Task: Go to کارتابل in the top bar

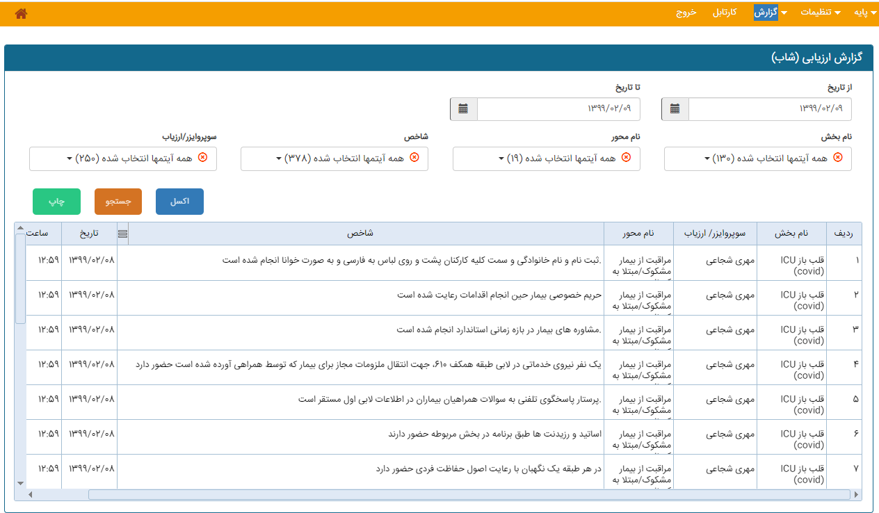Action: coord(724,13)
